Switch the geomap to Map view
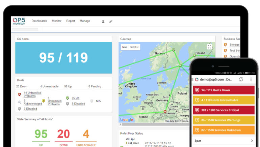 tap(125, 47)
